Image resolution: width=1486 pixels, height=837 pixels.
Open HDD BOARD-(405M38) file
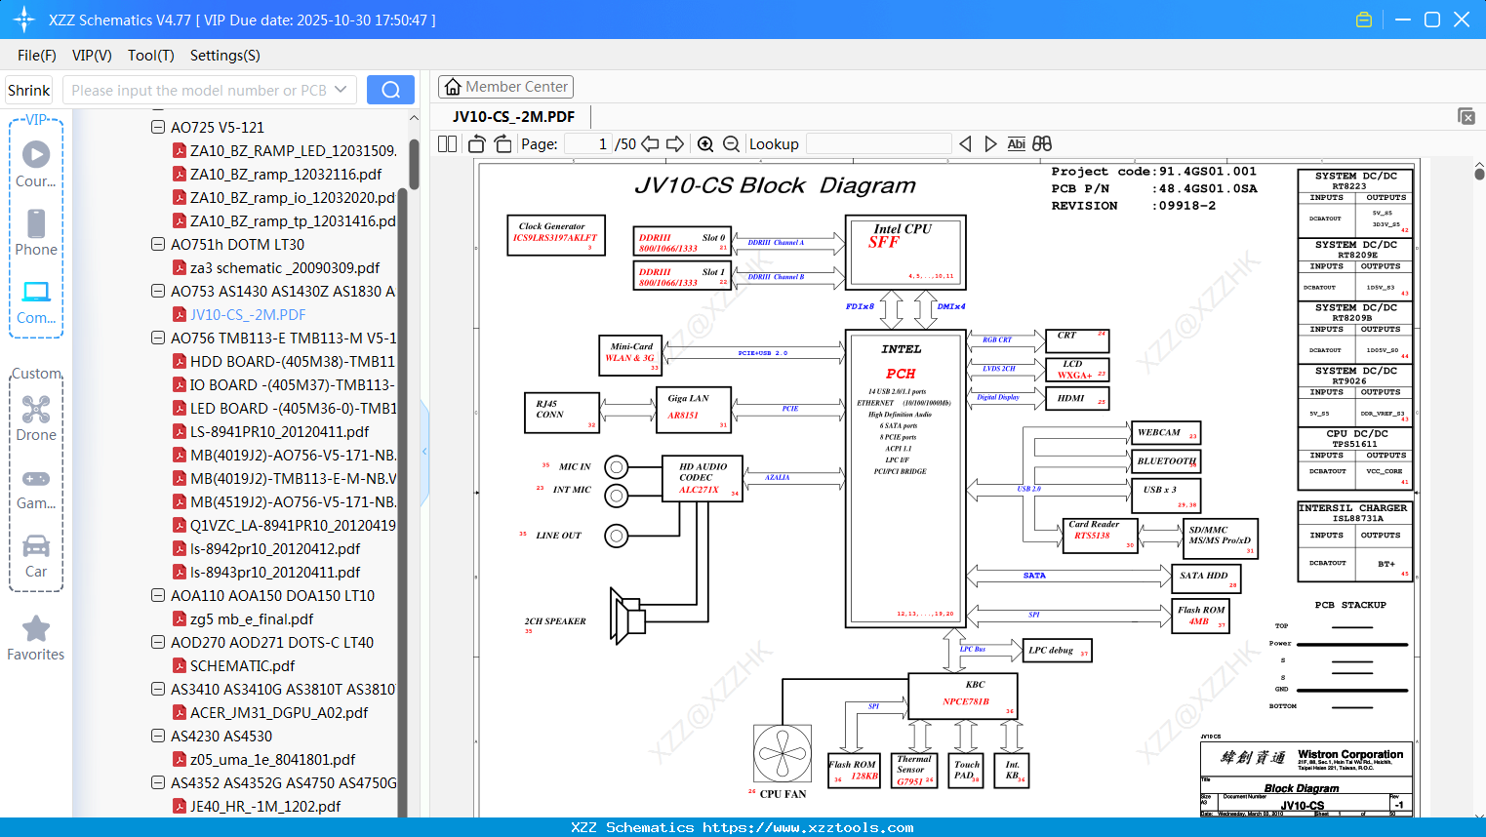pos(284,361)
